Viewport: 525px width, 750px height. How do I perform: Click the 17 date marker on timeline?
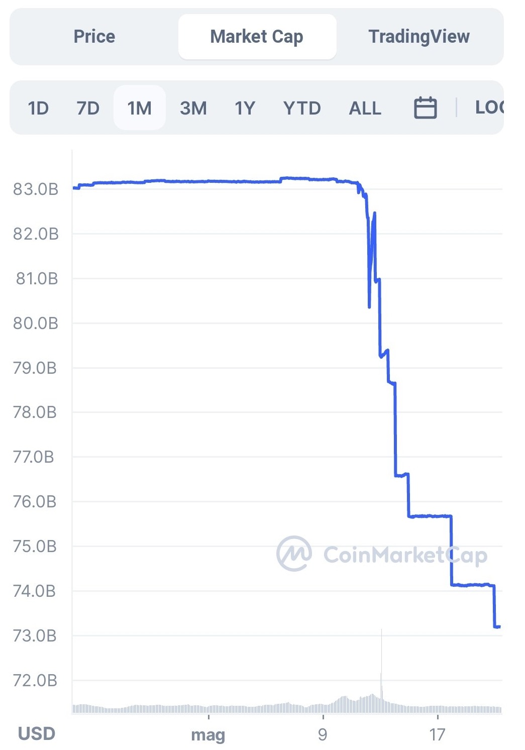(x=438, y=735)
